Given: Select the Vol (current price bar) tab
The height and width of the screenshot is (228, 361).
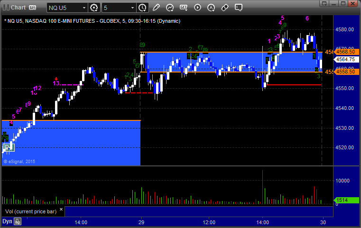Looking at the screenshot, I should [31, 211].
